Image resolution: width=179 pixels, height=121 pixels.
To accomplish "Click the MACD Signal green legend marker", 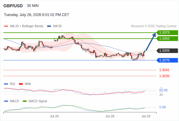I will (x=25, y=101).
